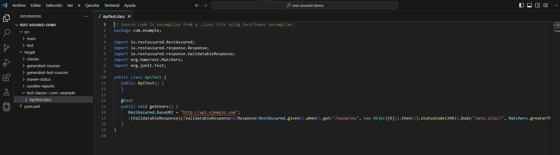
Task: Follow the http://api.ejemplo.com link in code
Action: pos(209,112)
